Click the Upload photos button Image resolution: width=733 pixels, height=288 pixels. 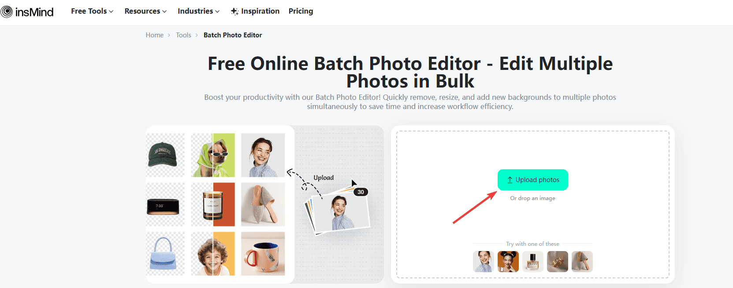(x=533, y=180)
